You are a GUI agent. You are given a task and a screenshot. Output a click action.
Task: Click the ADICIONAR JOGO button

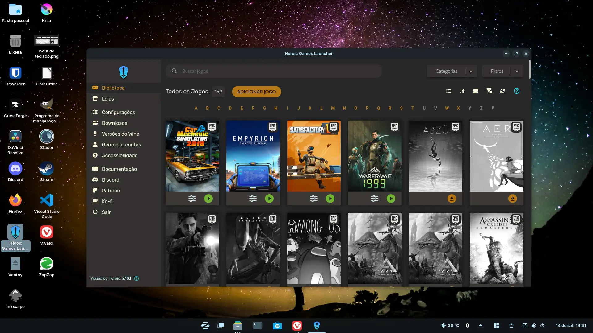click(x=256, y=92)
